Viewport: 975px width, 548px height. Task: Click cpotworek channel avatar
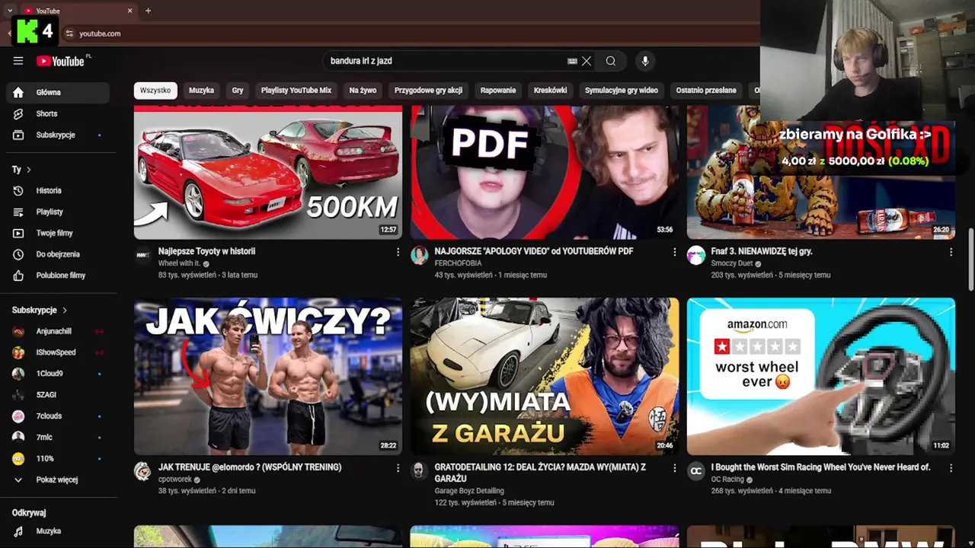(142, 471)
